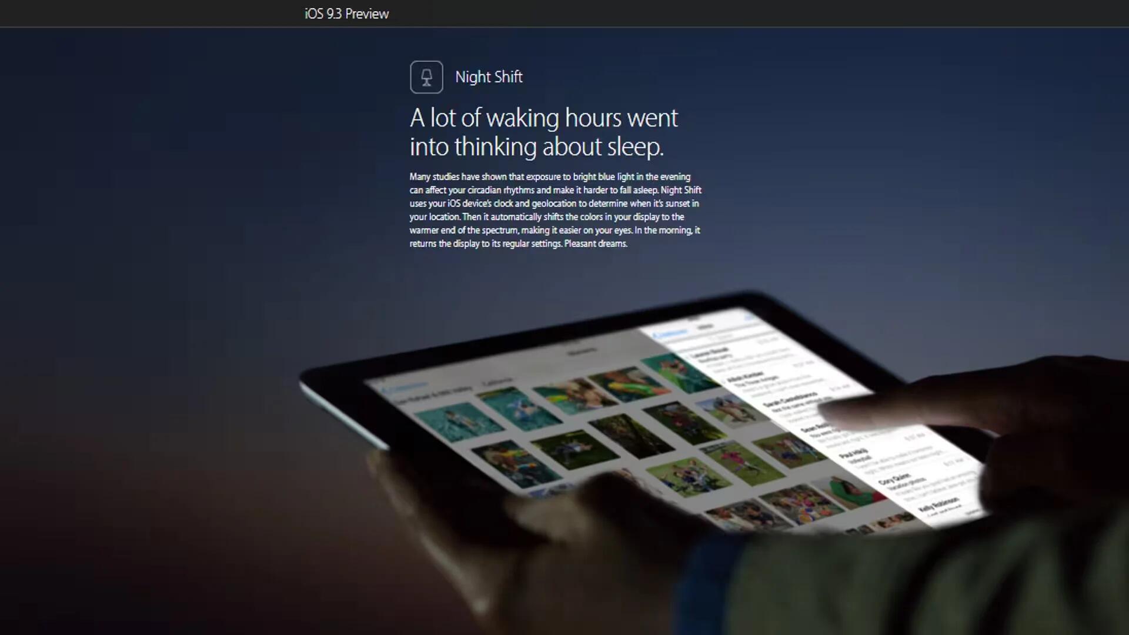Click the iOS 9.3 Preview title bar
The height and width of the screenshot is (635, 1129).
[x=345, y=13]
